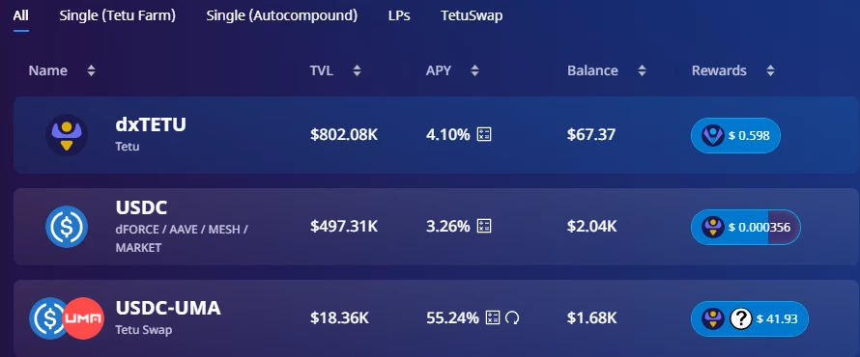860x357 pixels.
Task: Open the USDC-UMA APY calculator icon
Action: coord(493,317)
